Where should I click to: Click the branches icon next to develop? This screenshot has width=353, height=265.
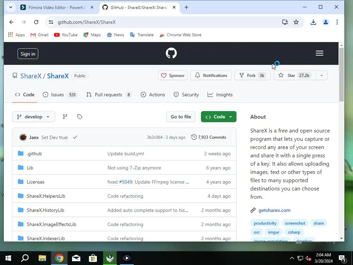click(65, 117)
